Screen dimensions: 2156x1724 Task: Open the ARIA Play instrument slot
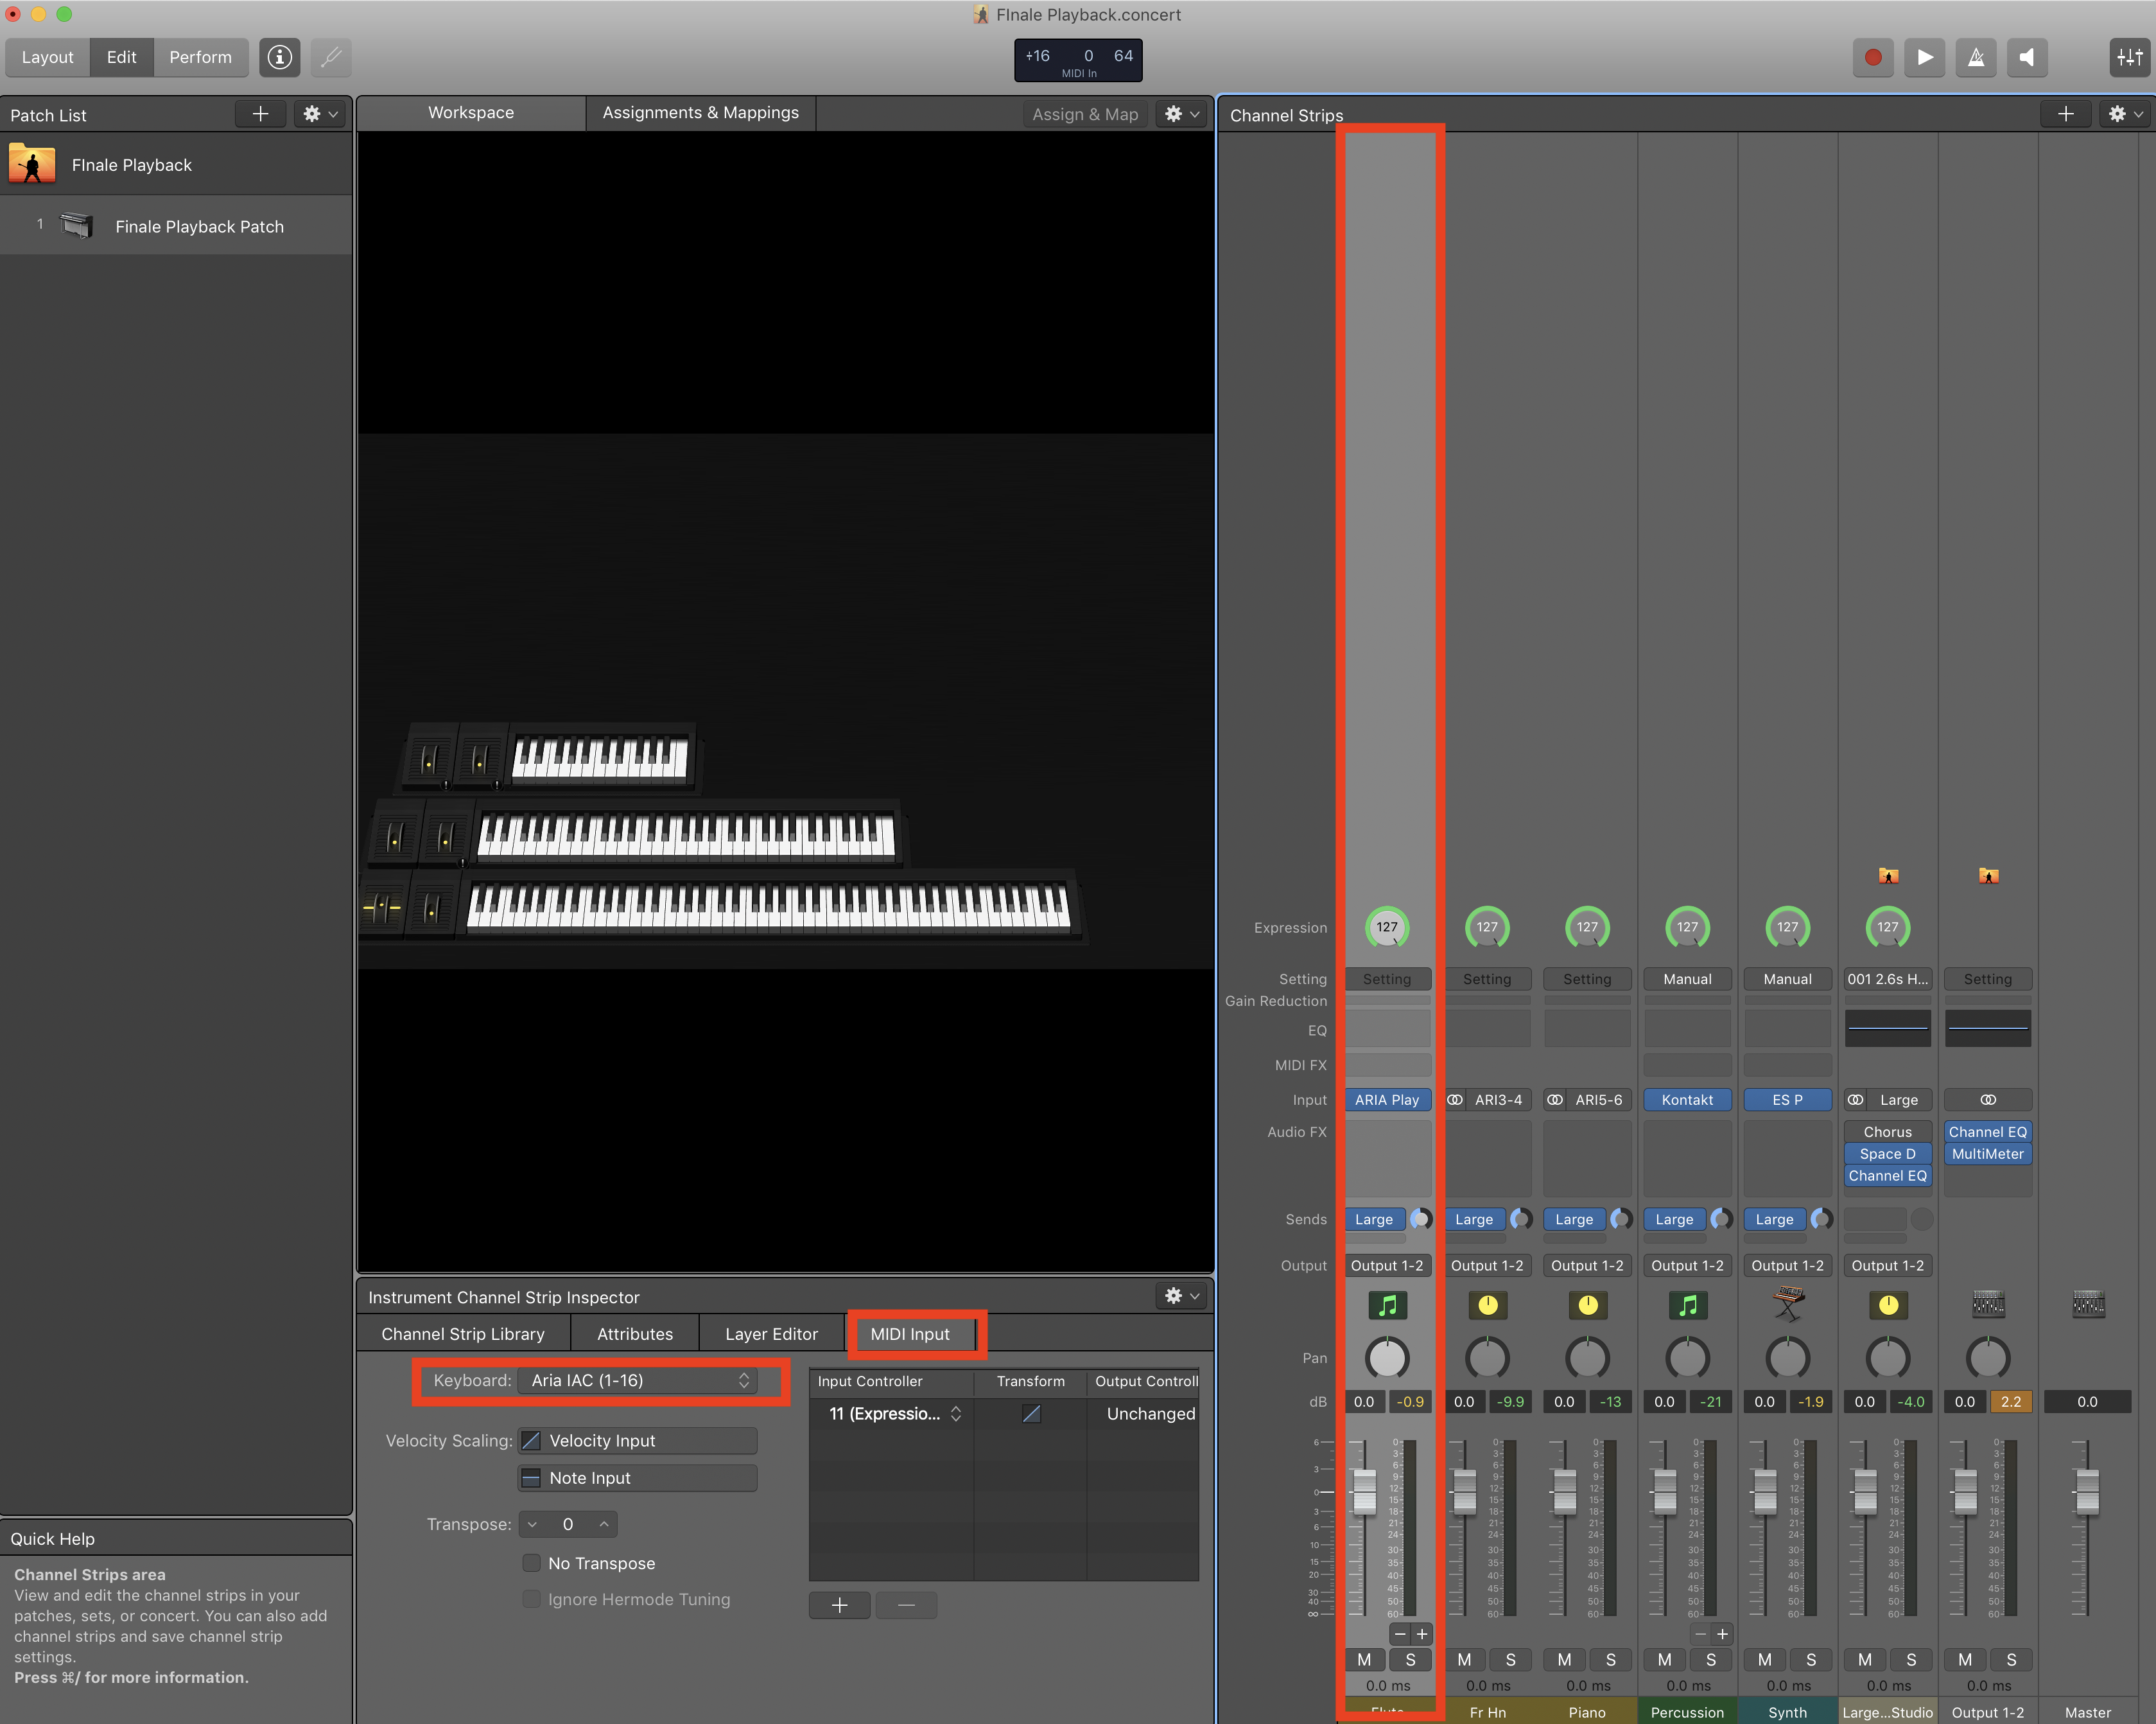tap(1387, 1100)
